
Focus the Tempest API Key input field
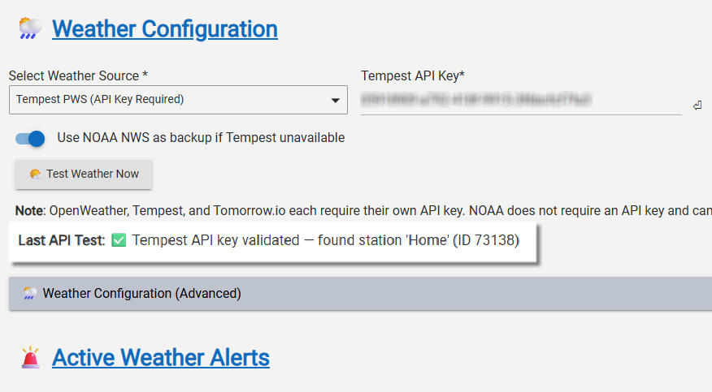click(x=520, y=101)
